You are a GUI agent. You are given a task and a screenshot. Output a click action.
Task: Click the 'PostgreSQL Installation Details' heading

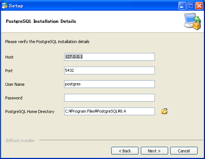coord(41,21)
